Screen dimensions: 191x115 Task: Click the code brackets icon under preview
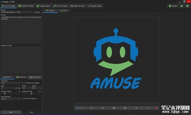point(91,108)
